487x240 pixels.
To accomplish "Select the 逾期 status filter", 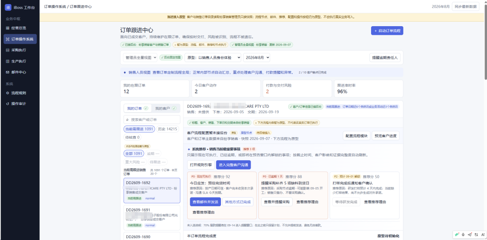I will [153, 153].
